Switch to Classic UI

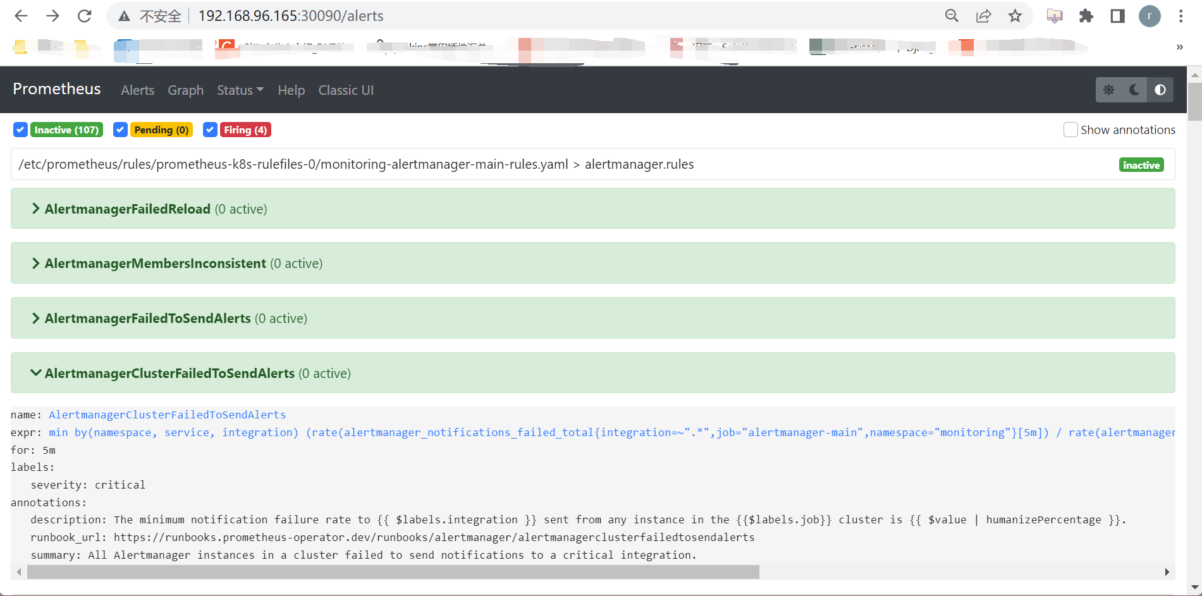[x=346, y=90]
